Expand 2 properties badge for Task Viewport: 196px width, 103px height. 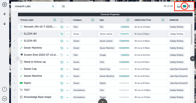124,62
